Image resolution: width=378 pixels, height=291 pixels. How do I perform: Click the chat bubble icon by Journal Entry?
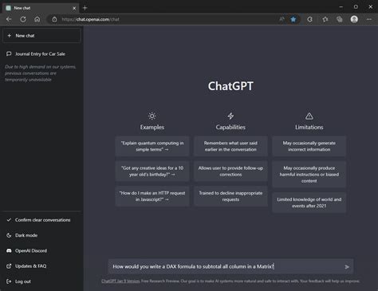click(9, 54)
